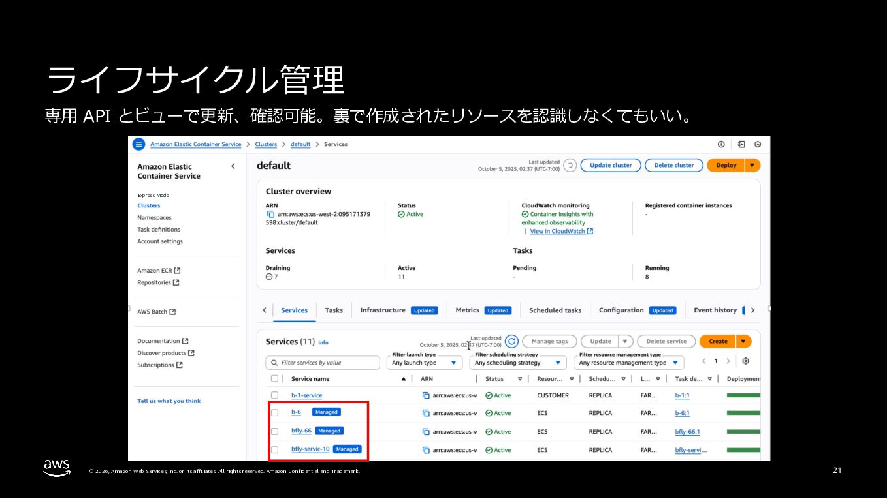Open Filter launch type dropdown
The image size is (889, 499).
[425, 363]
